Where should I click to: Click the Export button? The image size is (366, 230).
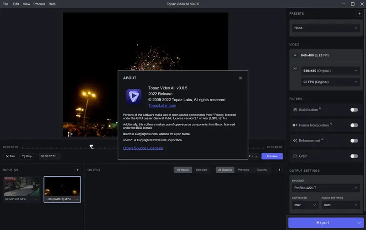[323, 223]
